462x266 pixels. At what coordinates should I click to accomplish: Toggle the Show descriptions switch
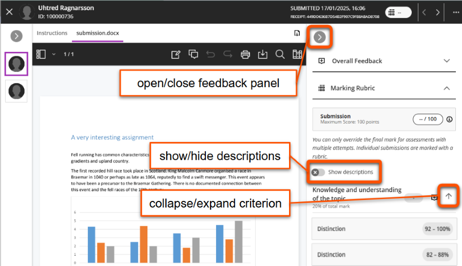click(x=318, y=172)
